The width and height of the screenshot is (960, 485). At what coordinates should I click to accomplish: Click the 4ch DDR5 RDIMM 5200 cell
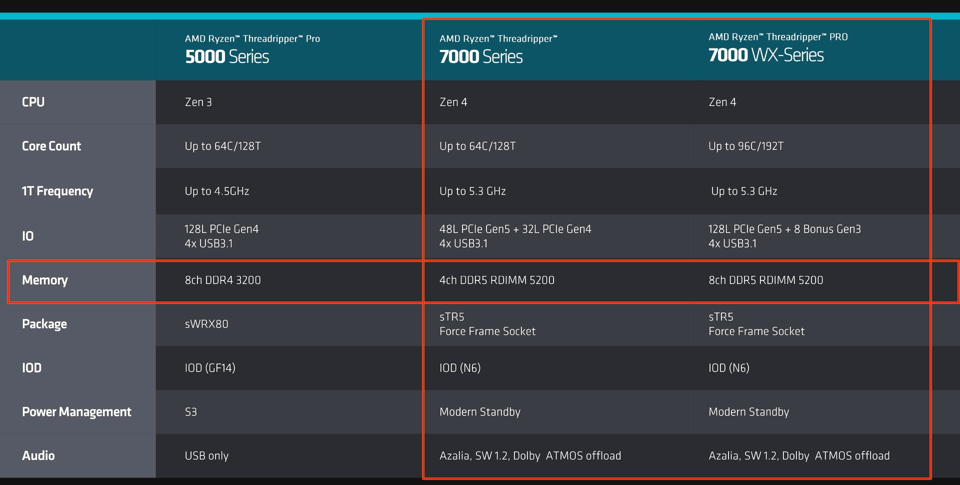[x=497, y=280]
